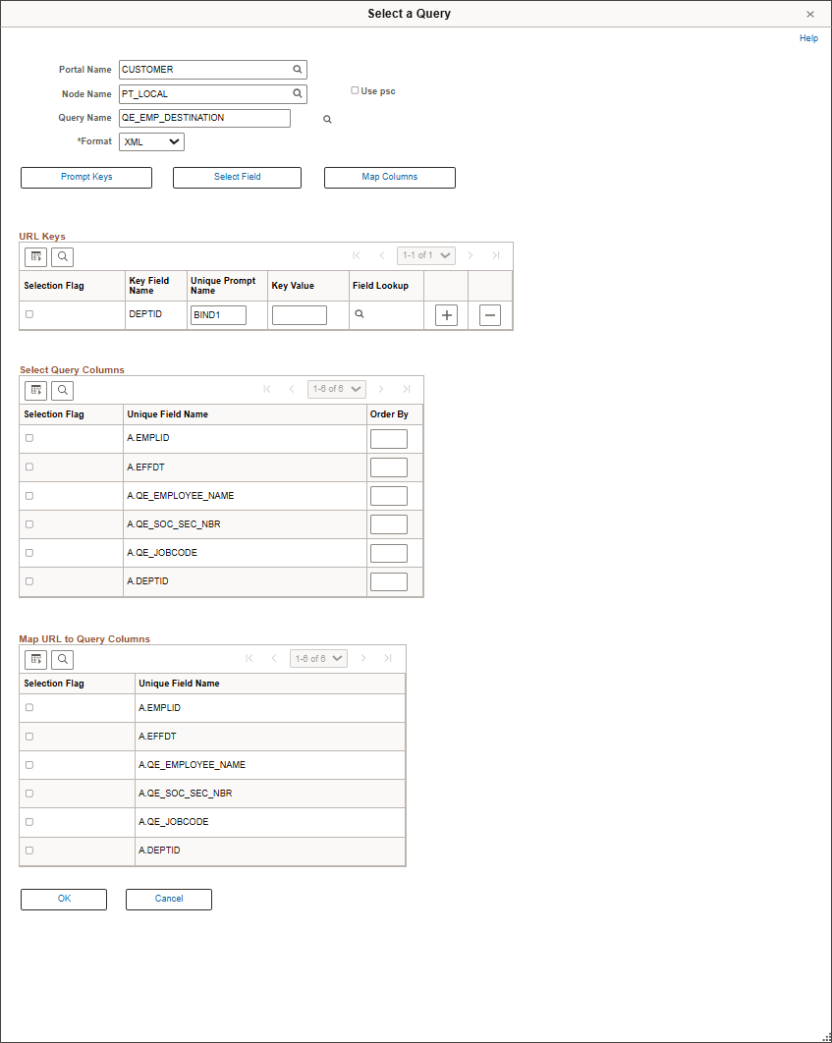
Task: Delete the DEPTID row using minus icon
Action: click(x=489, y=315)
